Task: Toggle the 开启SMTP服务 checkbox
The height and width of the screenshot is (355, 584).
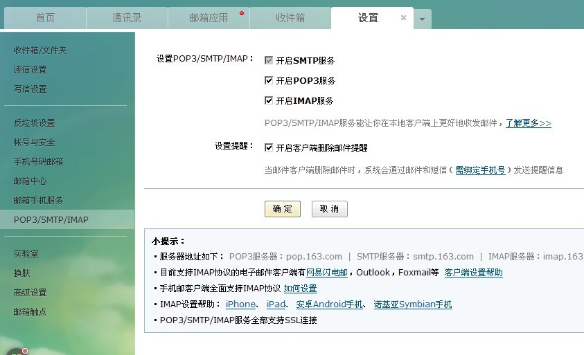Action: click(269, 60)
